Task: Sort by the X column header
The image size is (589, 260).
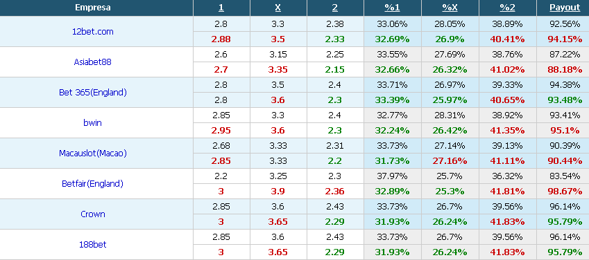Action: 278,8
